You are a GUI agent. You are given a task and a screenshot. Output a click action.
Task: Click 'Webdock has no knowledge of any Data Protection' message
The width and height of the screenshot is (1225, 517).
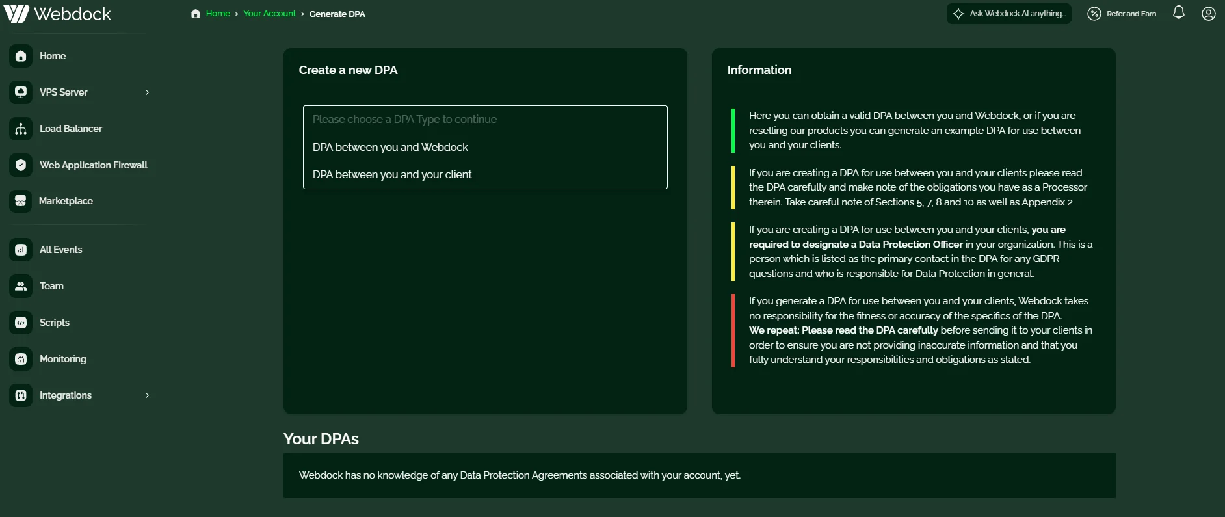coord(520,475)
